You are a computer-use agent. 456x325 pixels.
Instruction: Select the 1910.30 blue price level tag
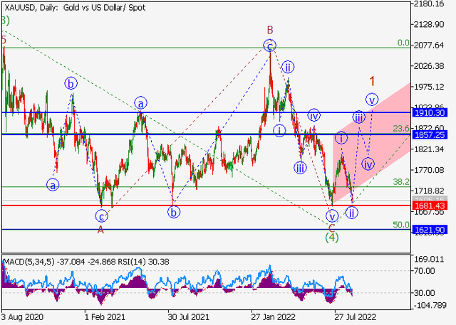point(430,112)
